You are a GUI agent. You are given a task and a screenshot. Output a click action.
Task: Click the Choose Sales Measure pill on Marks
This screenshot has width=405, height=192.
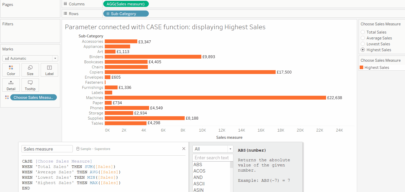(33, 98)
